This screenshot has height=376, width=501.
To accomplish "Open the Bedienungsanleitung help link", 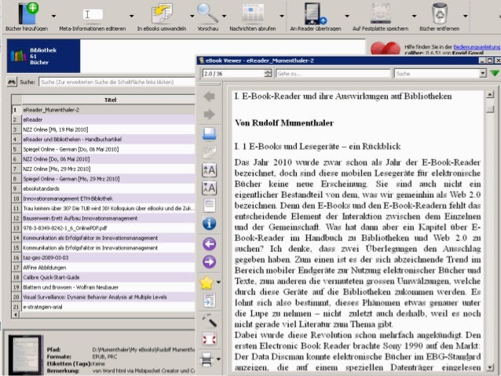I will (477, 47).
